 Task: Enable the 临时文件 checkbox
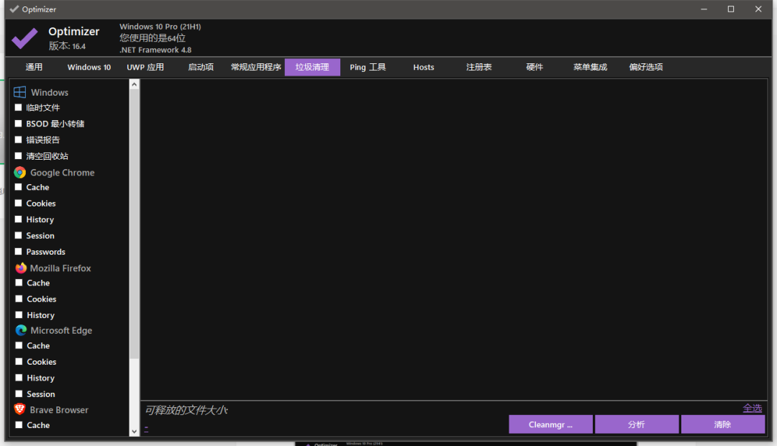pos(18,107)
